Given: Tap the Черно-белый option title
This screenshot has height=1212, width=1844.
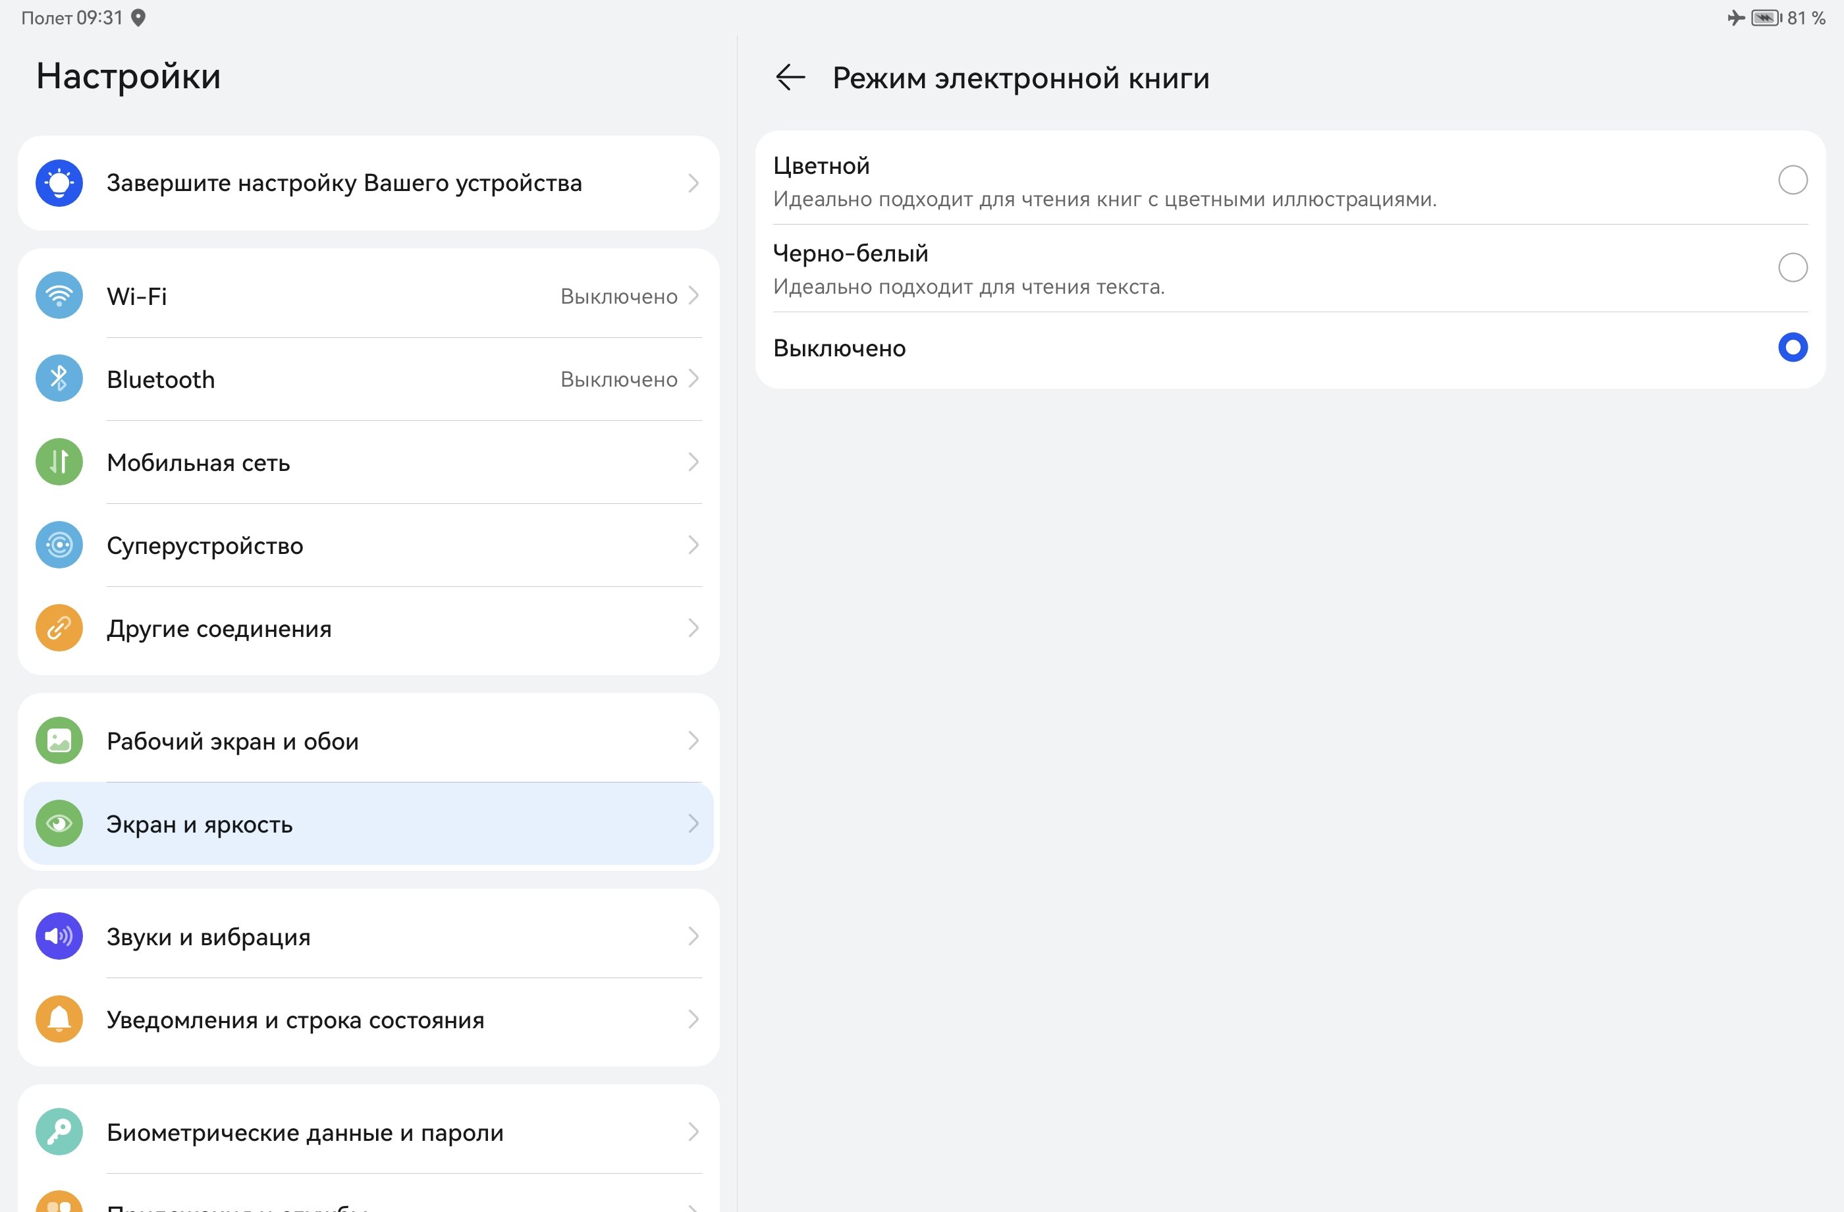Looking at the screenshot, I should coord(851,254).
